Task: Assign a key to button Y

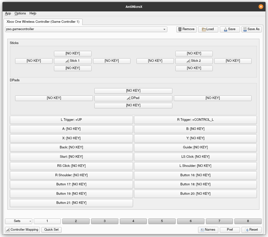Action: (195, 138)
